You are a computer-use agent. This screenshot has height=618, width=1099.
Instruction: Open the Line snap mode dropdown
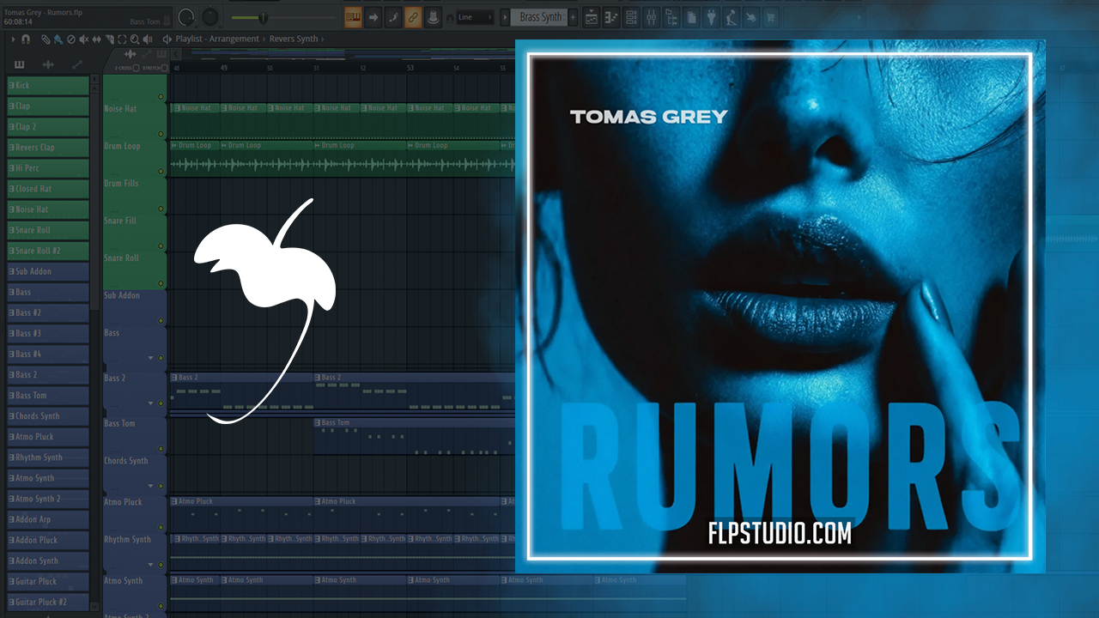[x=475, y=17]
